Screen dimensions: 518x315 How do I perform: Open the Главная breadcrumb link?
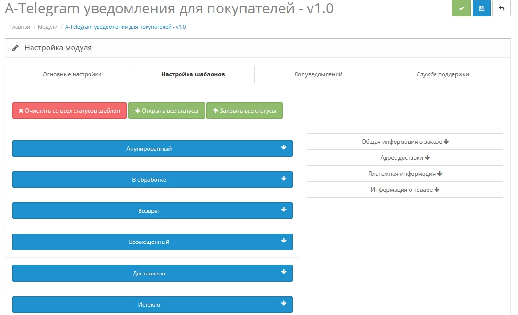[x=19, y=27]
